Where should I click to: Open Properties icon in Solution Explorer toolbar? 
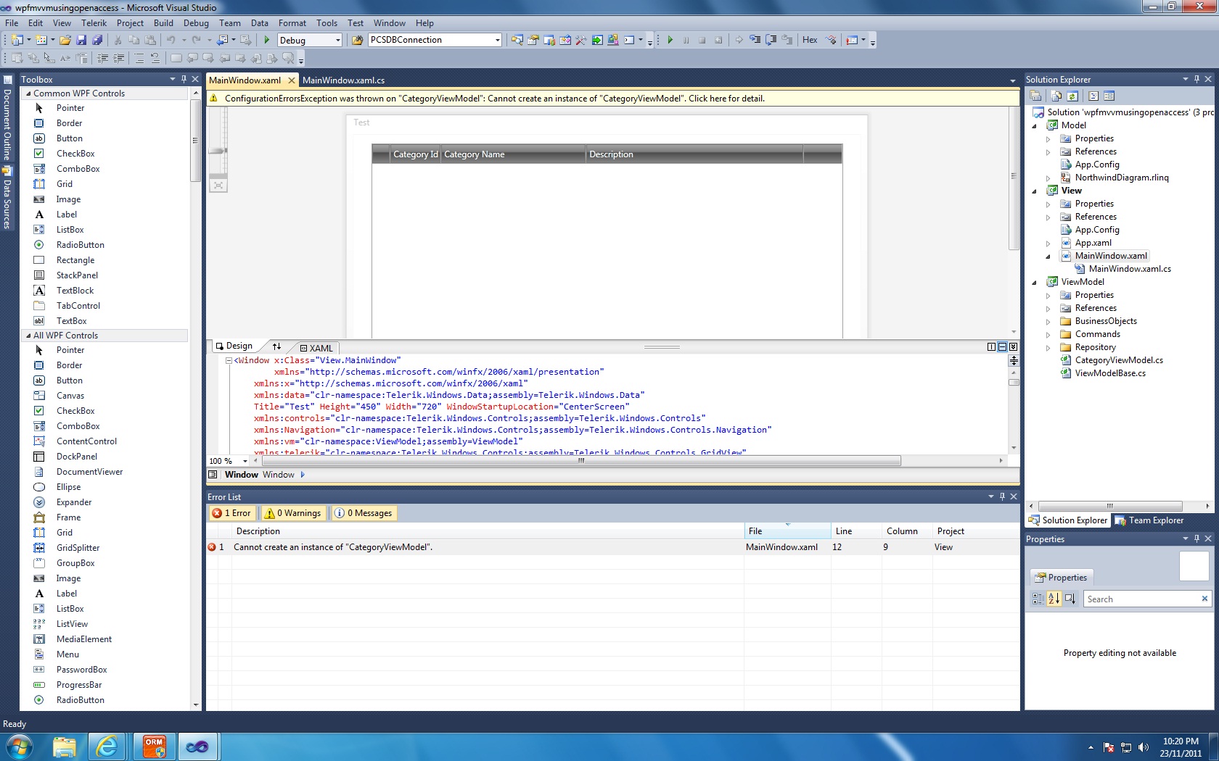pyautogui.click(x=1036, y=96)
